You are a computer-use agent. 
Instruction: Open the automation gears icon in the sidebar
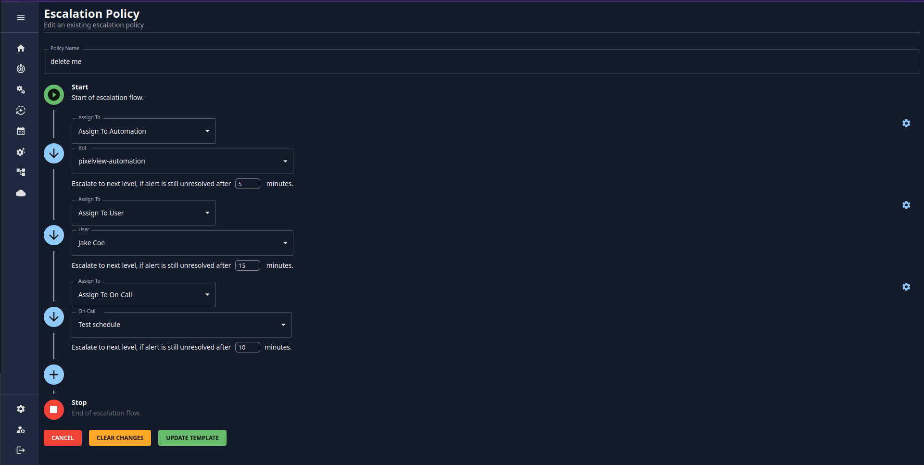[21, 89]
